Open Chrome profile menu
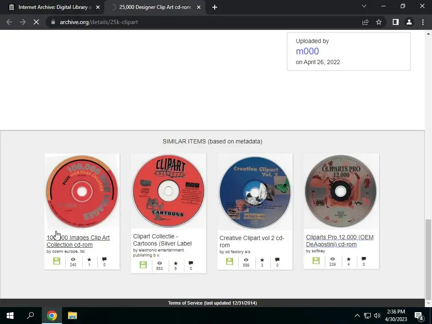 coord(409,22)
